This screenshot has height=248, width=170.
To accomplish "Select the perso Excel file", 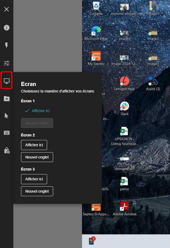I will [125, 184].
